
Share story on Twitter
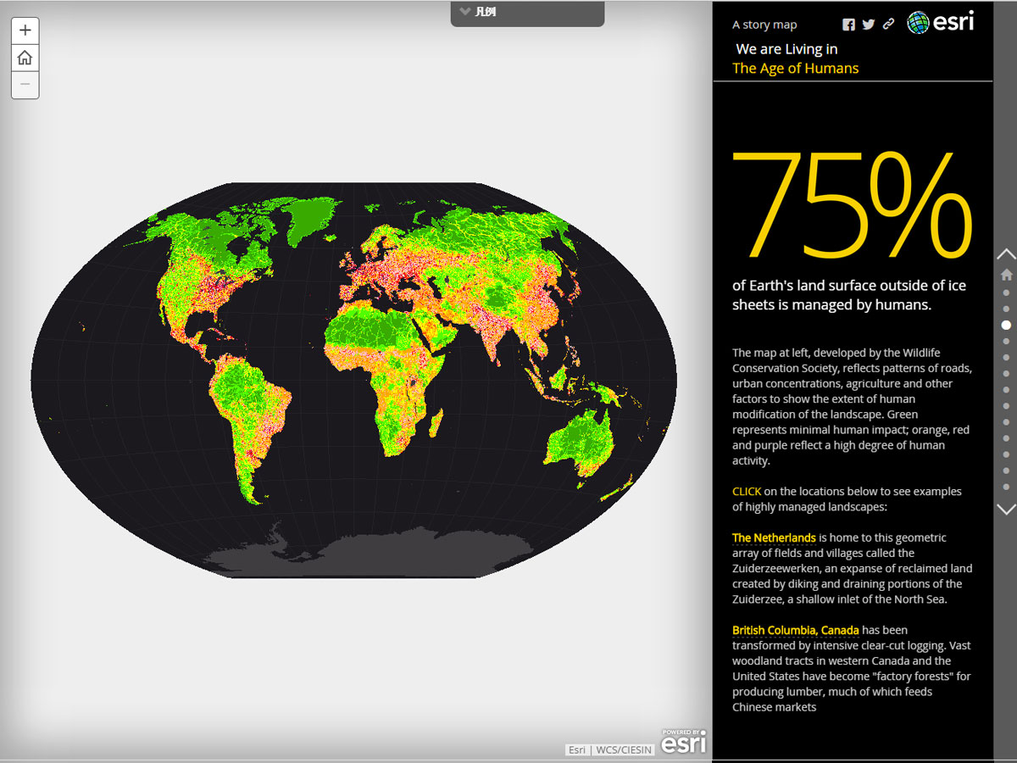pos(868,25)
